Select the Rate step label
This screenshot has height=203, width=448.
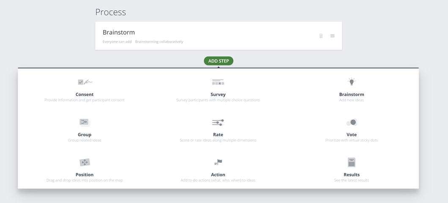(218, 134)
